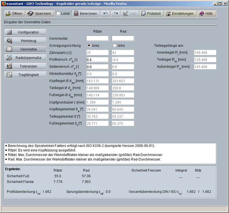
Task: Open the Tragfähigkeit section
Action: [x=25, y=75]
